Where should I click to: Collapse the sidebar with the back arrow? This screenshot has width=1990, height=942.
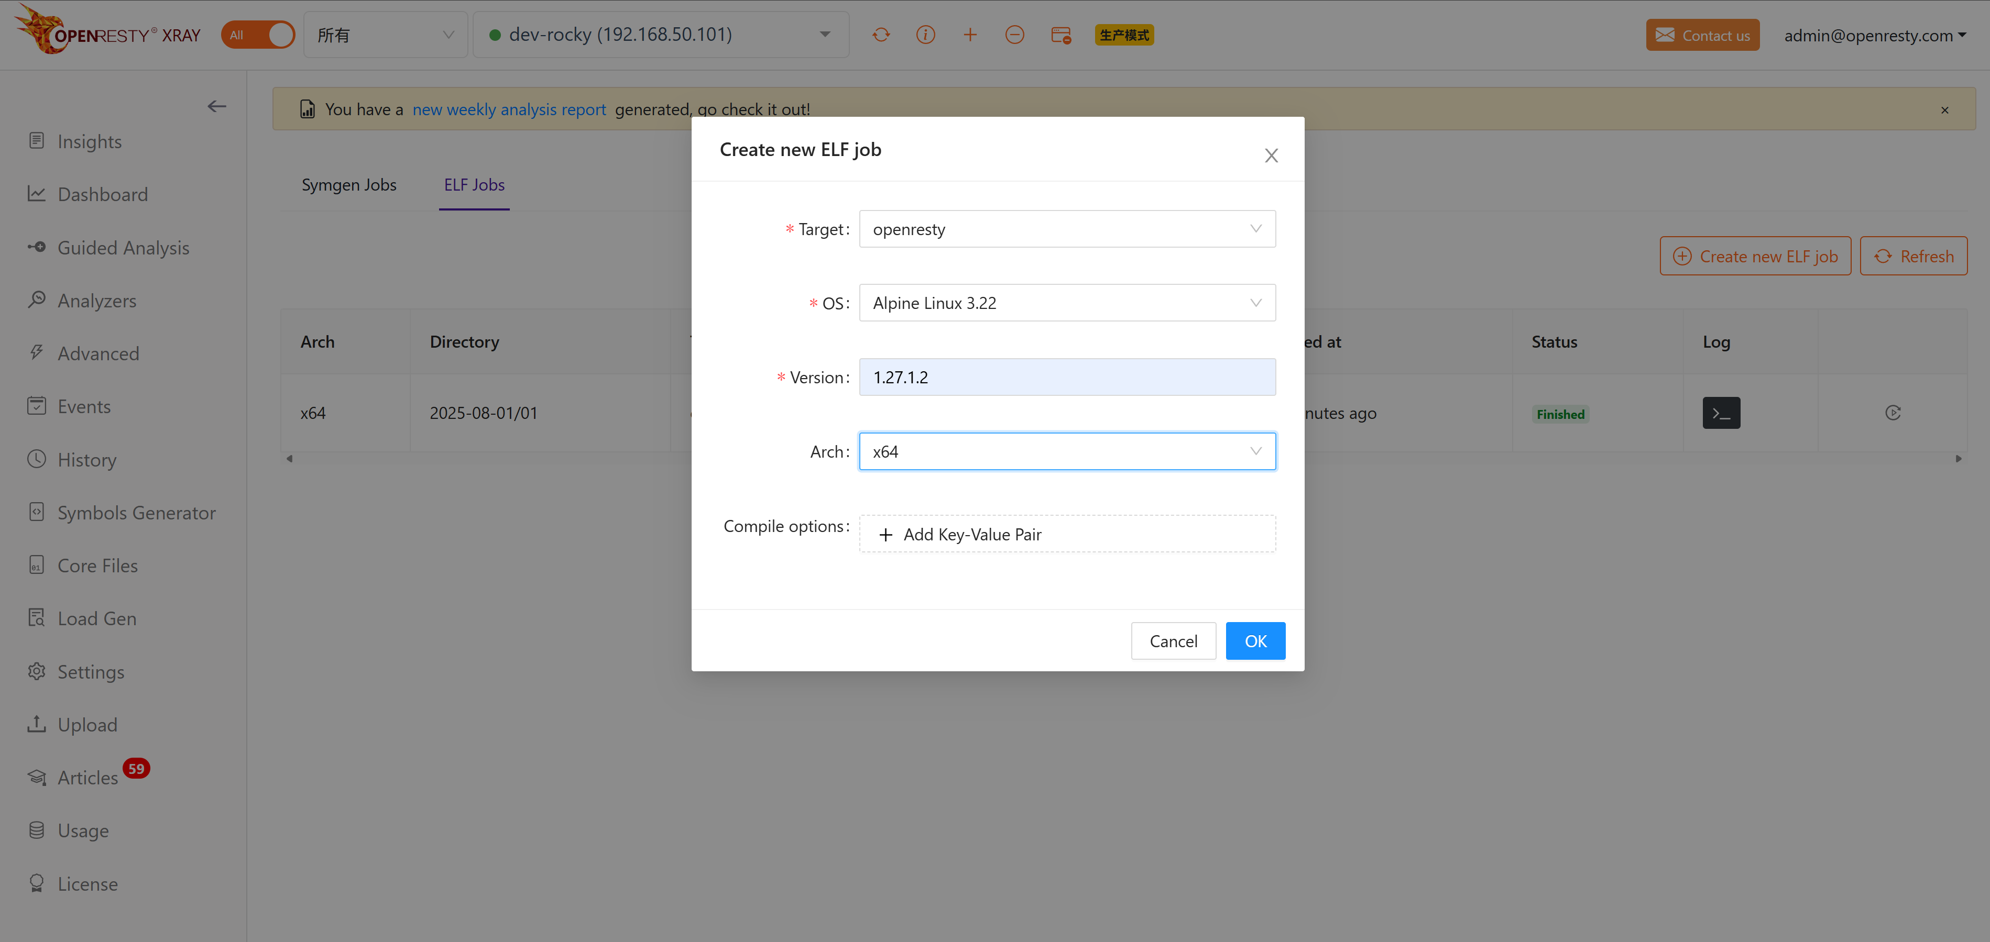(x=216, y=106)
